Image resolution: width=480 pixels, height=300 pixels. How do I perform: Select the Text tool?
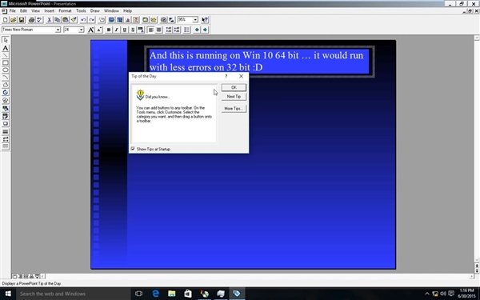pos(6,48)
